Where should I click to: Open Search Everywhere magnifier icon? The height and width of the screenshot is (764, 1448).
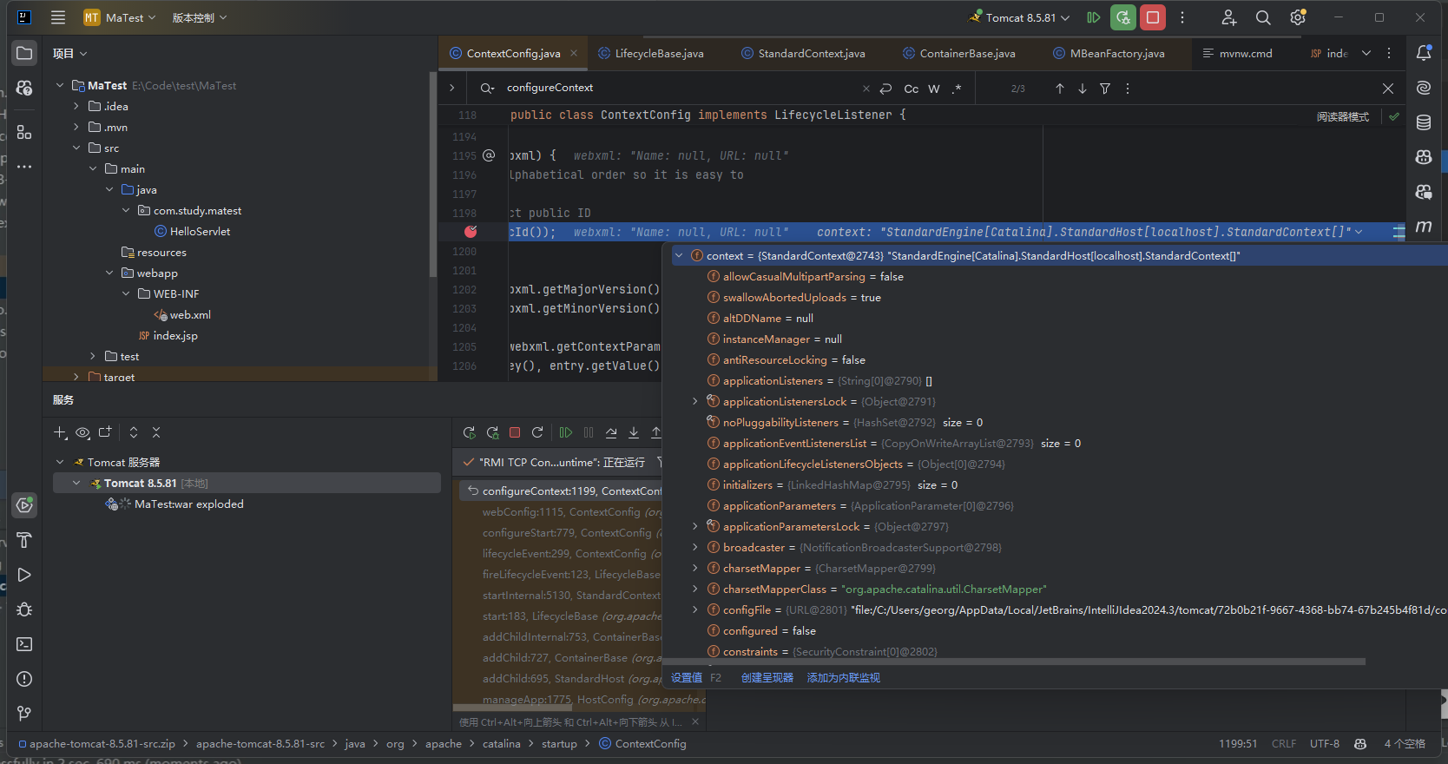point(1263,17)
